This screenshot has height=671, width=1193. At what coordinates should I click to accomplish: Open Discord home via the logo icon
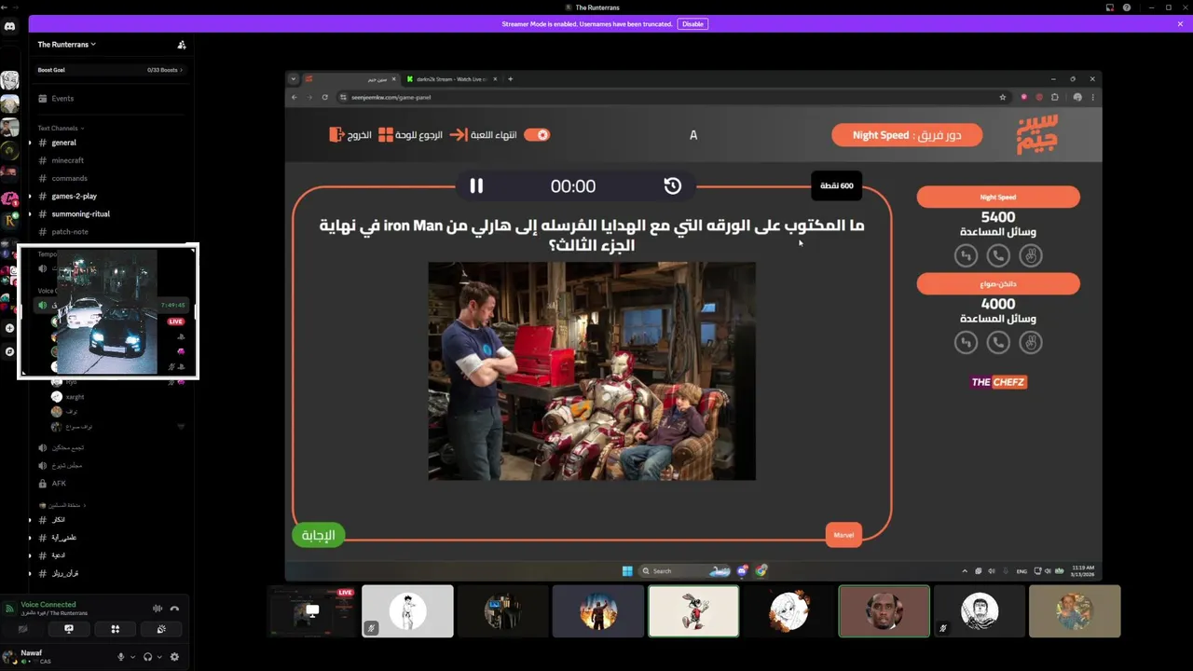click(x=9, y=26)
